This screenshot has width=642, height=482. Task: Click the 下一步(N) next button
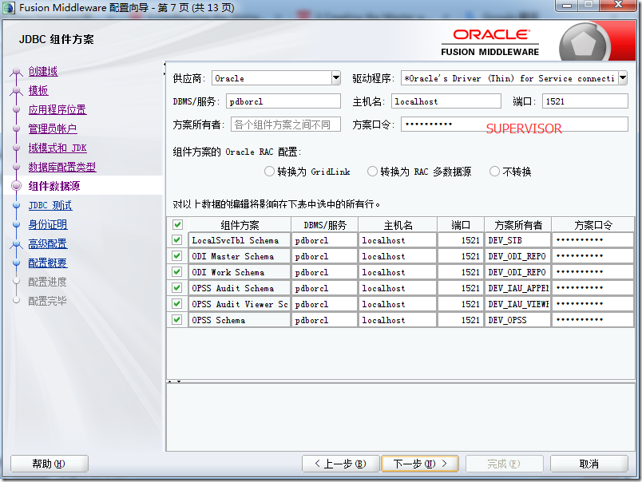(x=420, y=464)
